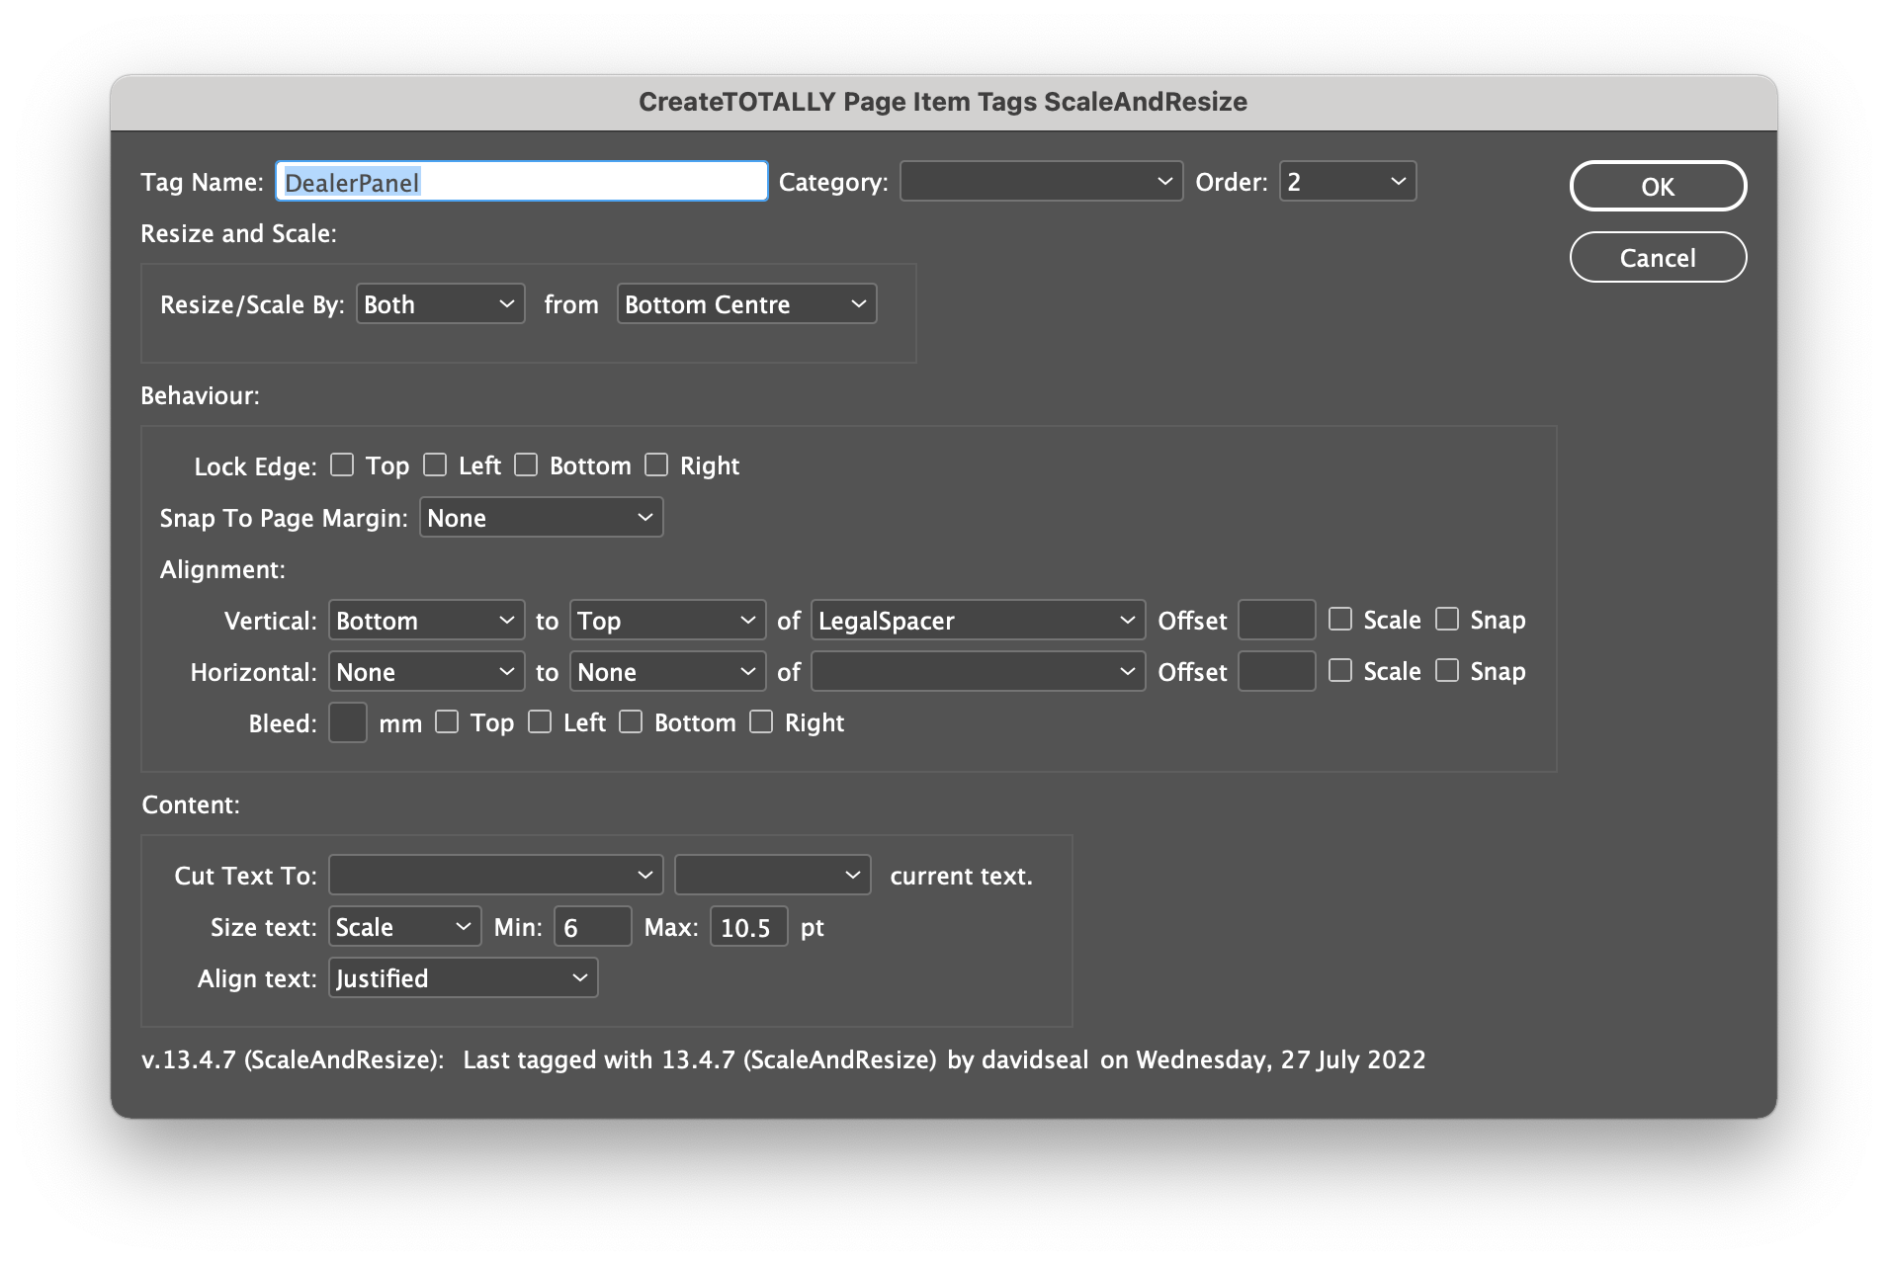1888x1265 pixels.
Task: Click the Max point size field showing 10.5
Action: tap(747, 926)
